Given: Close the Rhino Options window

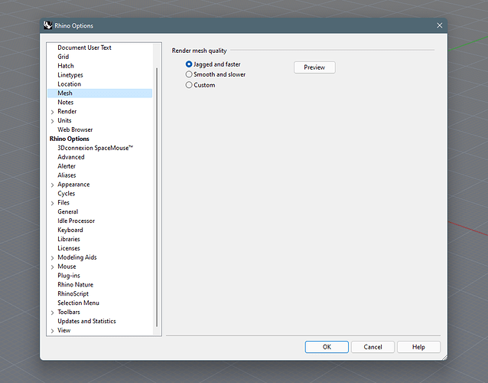Looking at the screenshot, I should pyautogui.click(x=440, y=25).
